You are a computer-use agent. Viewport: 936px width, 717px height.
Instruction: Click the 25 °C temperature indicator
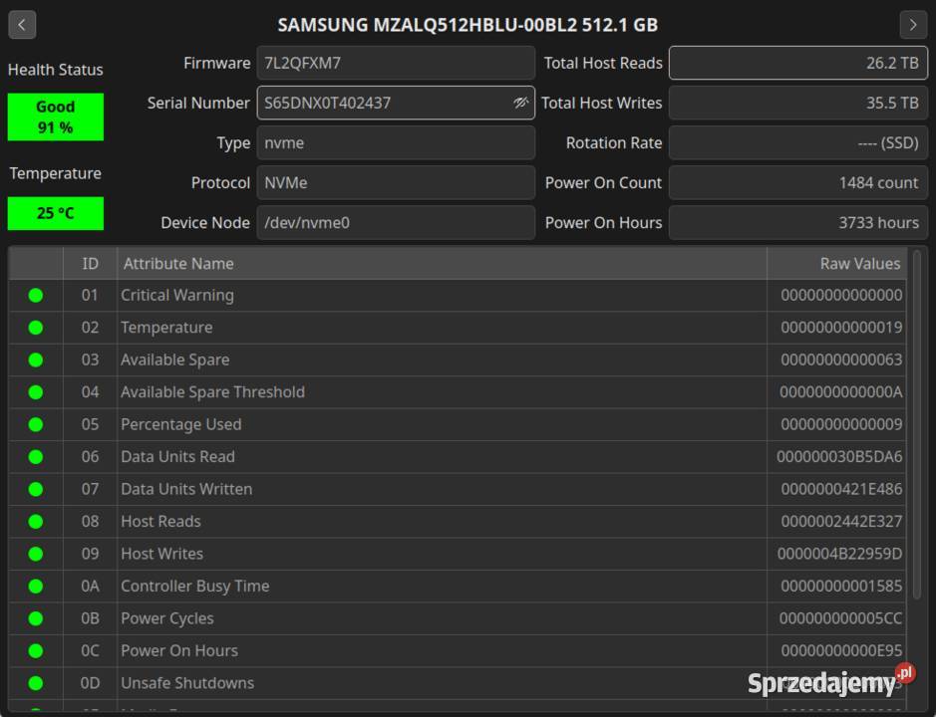pyautogui.click(x=56, y=213)
